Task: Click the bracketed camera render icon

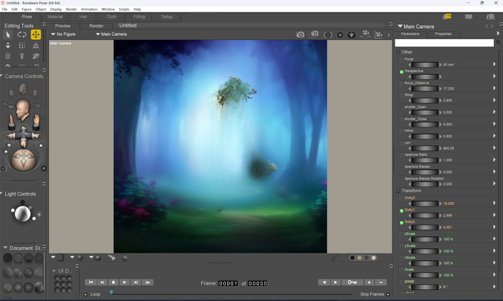Action: point(328,35)
